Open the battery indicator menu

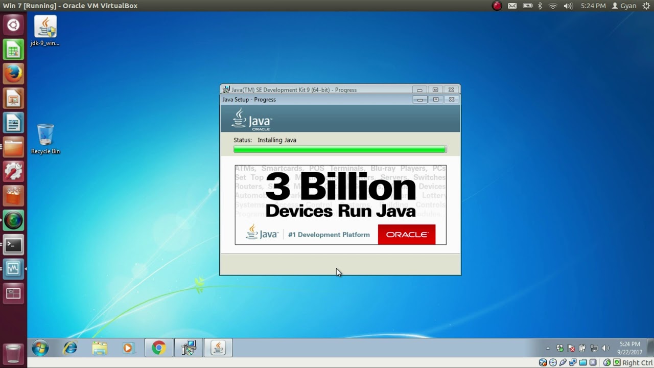pos(528,6)
